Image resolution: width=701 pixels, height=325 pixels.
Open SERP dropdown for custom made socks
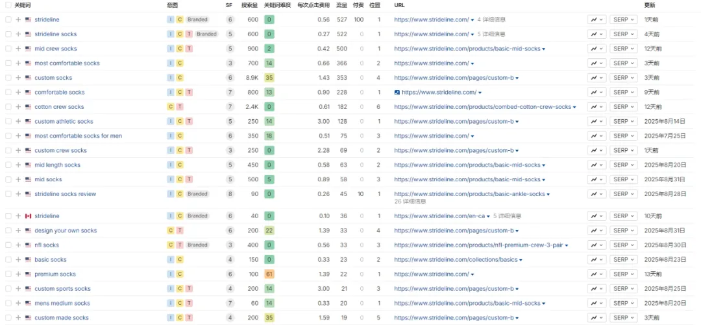pyautogui.click(x=624, y=318)
